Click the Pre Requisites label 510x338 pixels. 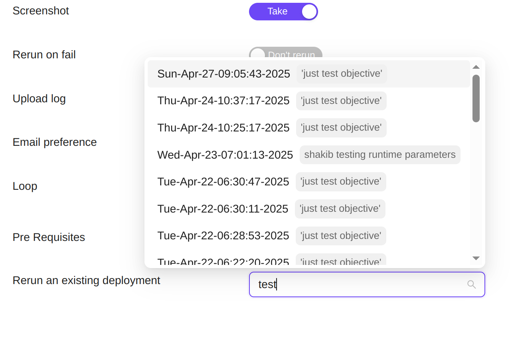tap(49, 237)
